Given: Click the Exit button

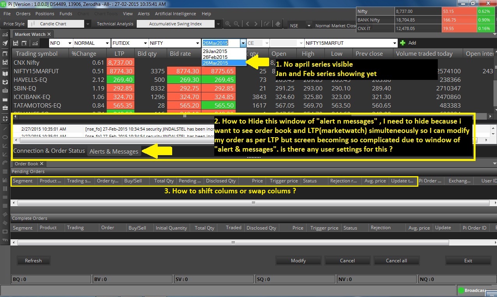Looking at the screenshot, I should coord(468,261).
